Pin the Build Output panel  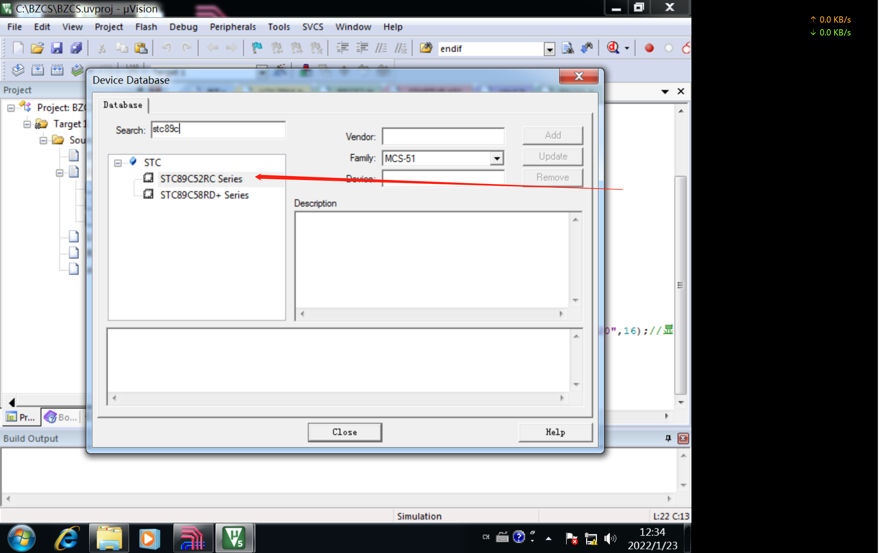(x=668, y=438)
